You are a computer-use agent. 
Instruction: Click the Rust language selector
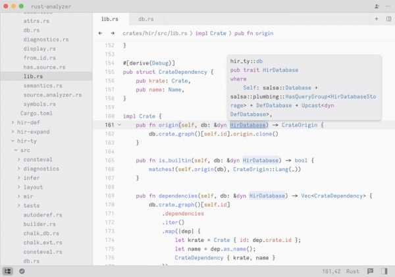tap(353, 270)
